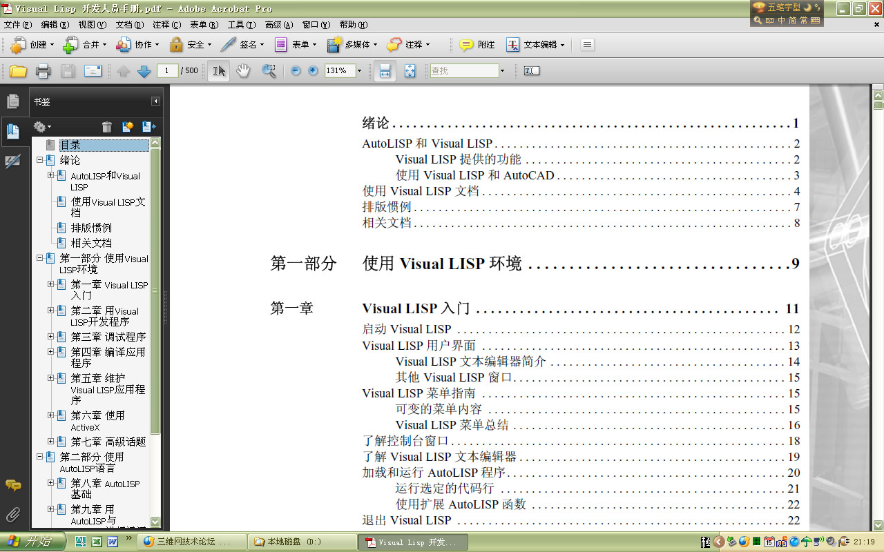Screen dimensions: 884x552
Task: Collapse the 绪论 bookmark node
Action: 40,159
